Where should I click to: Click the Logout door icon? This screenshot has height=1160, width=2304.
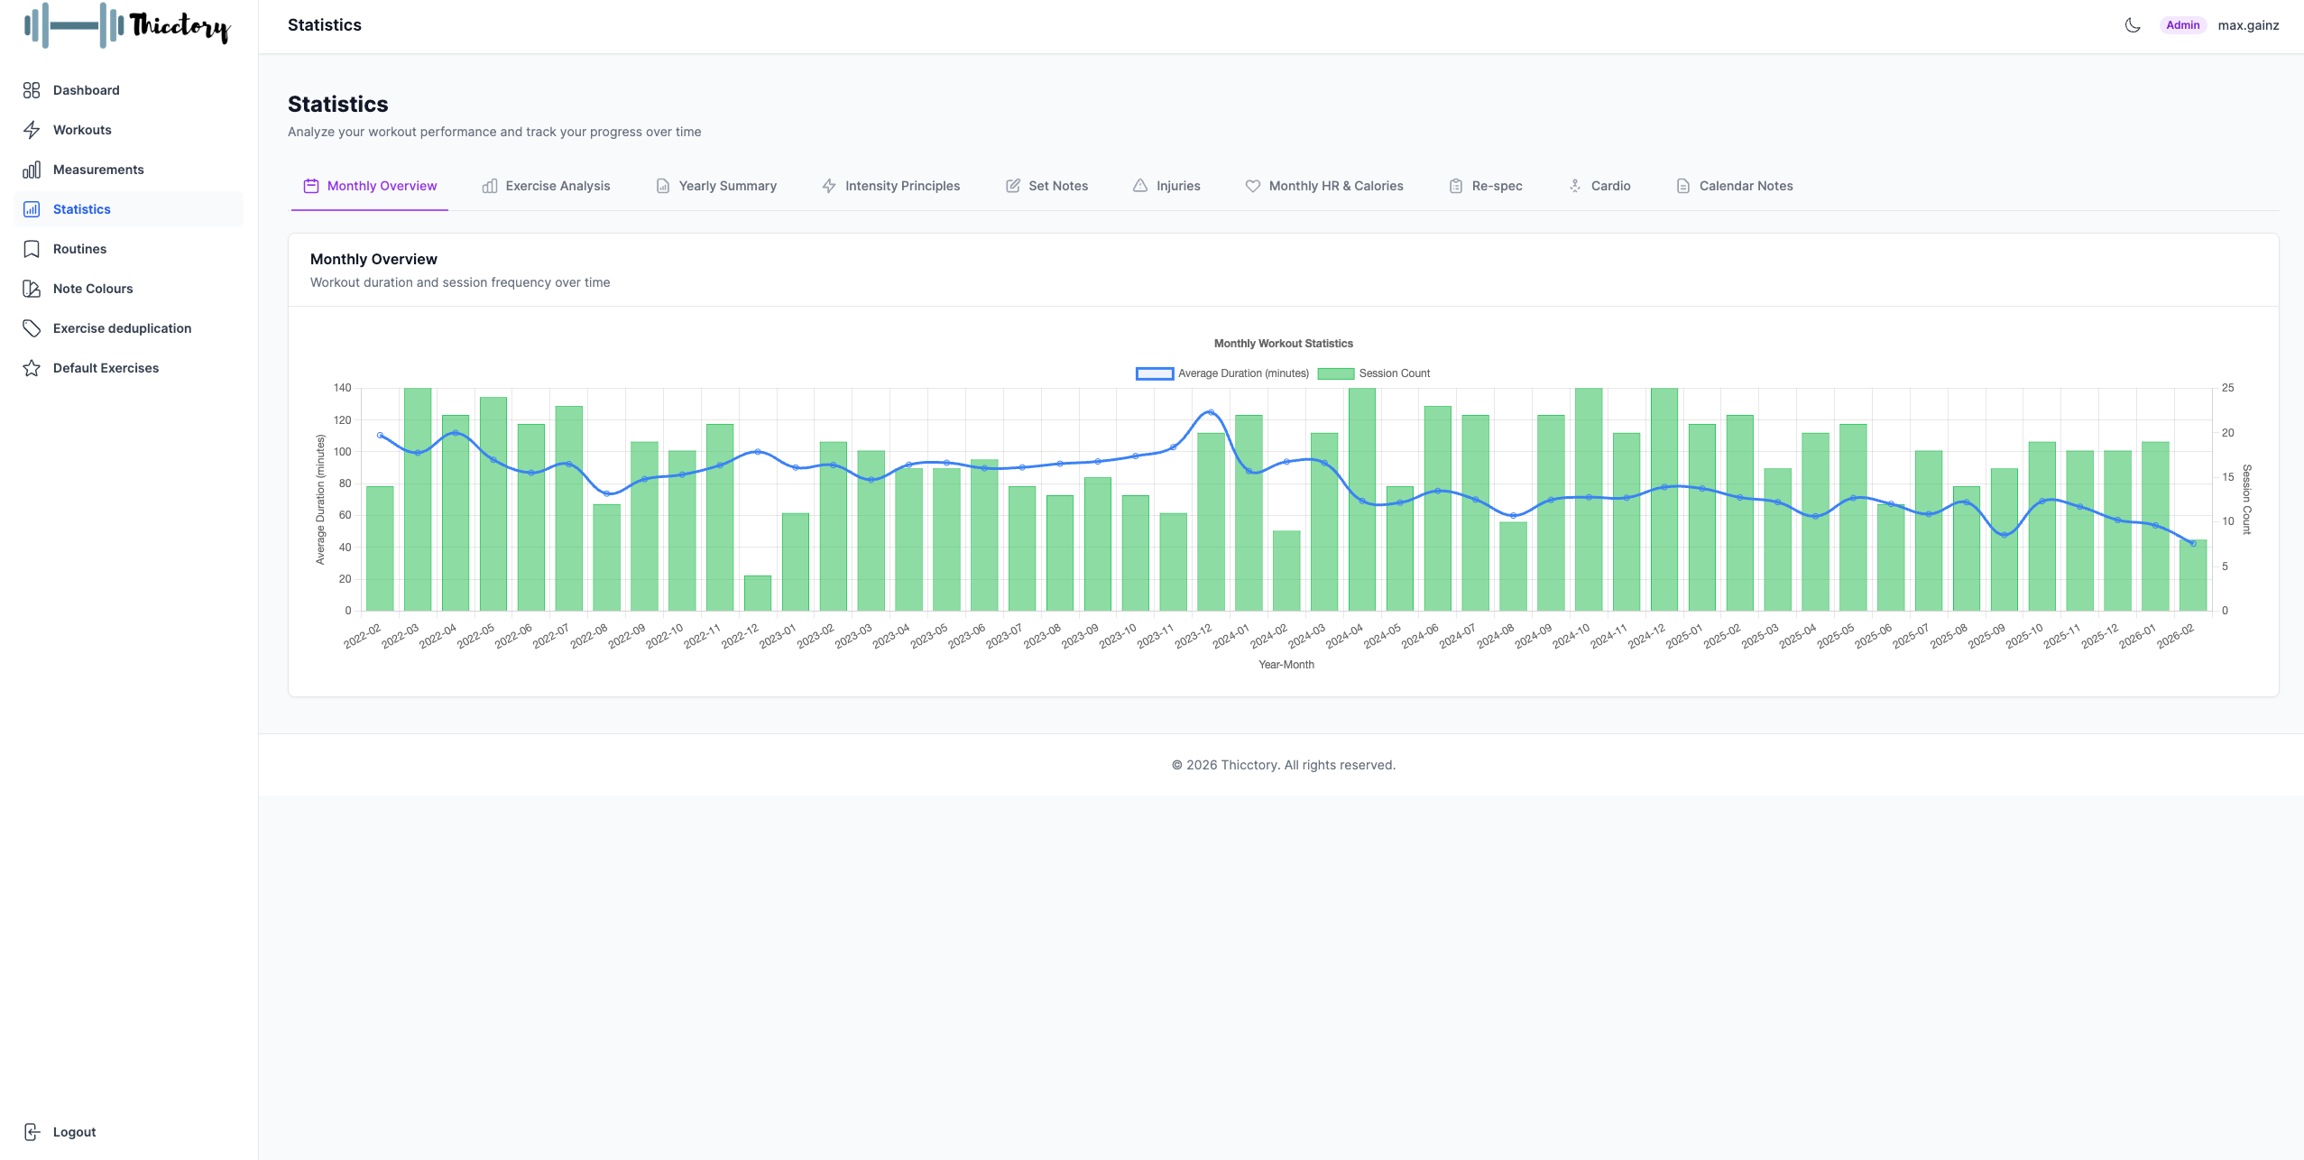click(32, 1132)
